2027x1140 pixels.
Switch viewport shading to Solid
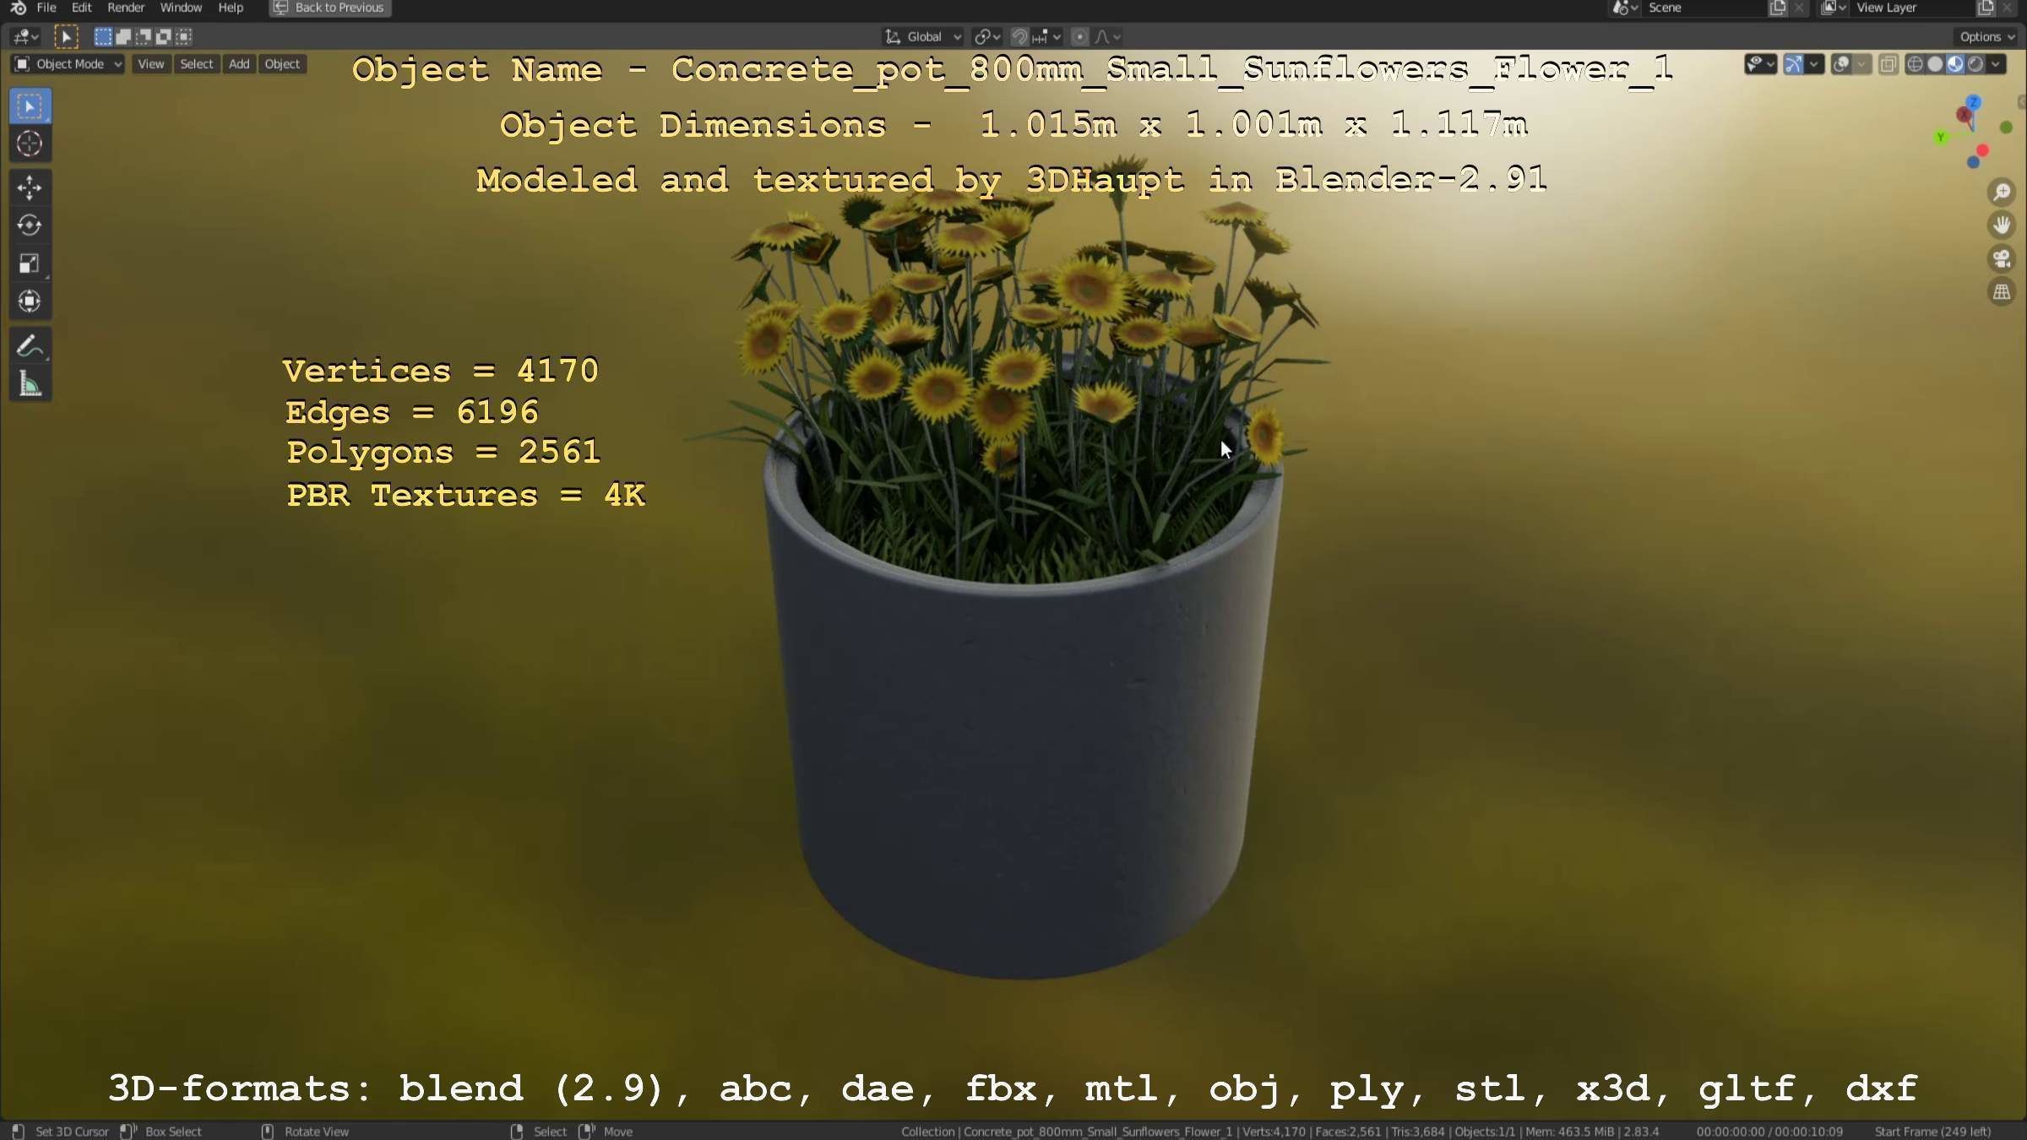(x=1936, y=64)
